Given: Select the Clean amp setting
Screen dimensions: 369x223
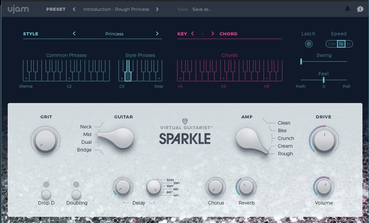Looking at the screenshot, I should [x=284, y=123].
